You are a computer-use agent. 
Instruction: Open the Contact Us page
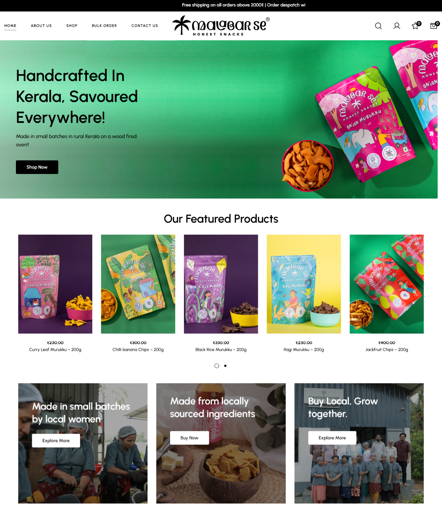click(145, 26)
